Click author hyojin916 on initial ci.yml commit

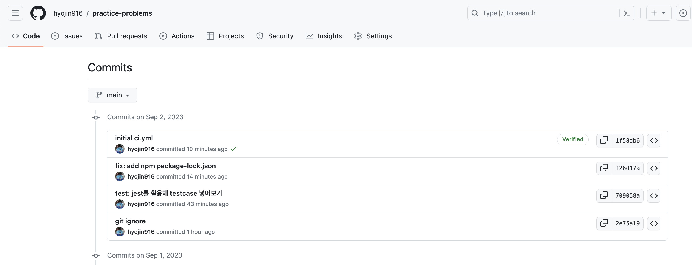coord(141,149)
